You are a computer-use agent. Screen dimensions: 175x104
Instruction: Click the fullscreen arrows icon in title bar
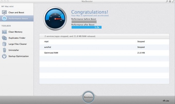tap(173, 1)
